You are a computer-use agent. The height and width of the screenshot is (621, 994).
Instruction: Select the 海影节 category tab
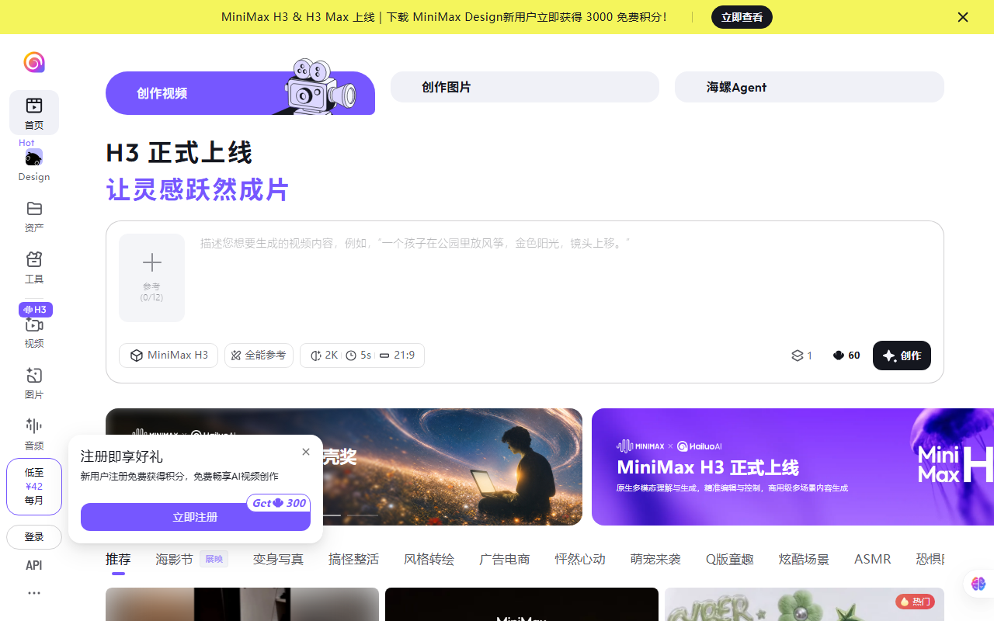pos(192,559)
